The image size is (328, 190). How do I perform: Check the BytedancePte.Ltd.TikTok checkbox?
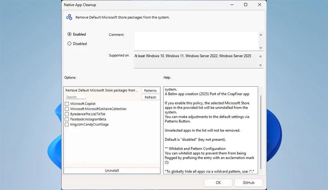tap(67, 114)
